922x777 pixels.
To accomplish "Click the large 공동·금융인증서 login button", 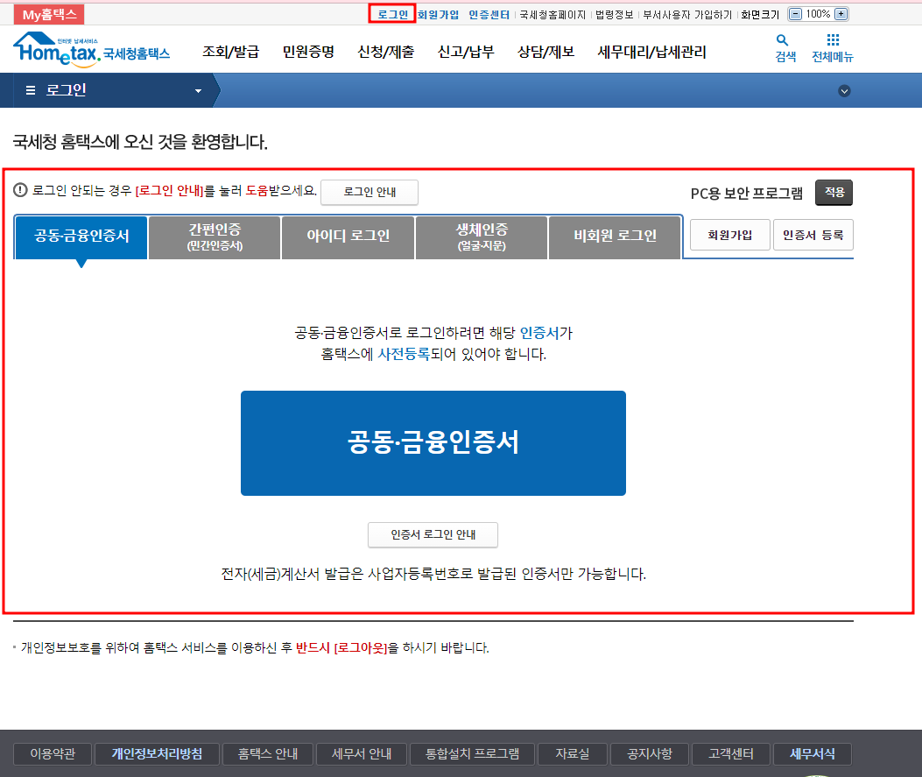I will tap(433, 442).
